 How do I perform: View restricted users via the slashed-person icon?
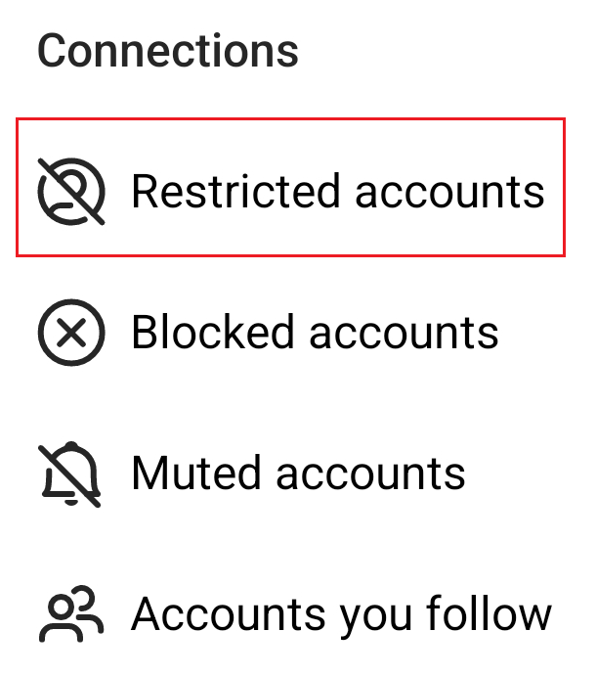tap(71, 190)
